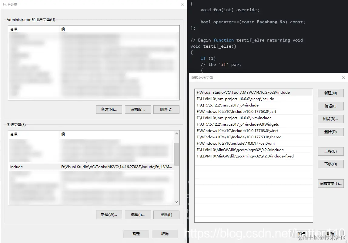
Task: Click 删除(D) under user variables
Action: [166, 109]
